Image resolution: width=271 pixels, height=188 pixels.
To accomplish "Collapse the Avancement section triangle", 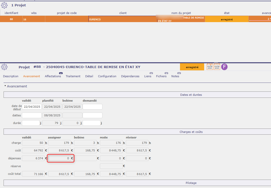I will coord(5,86).
